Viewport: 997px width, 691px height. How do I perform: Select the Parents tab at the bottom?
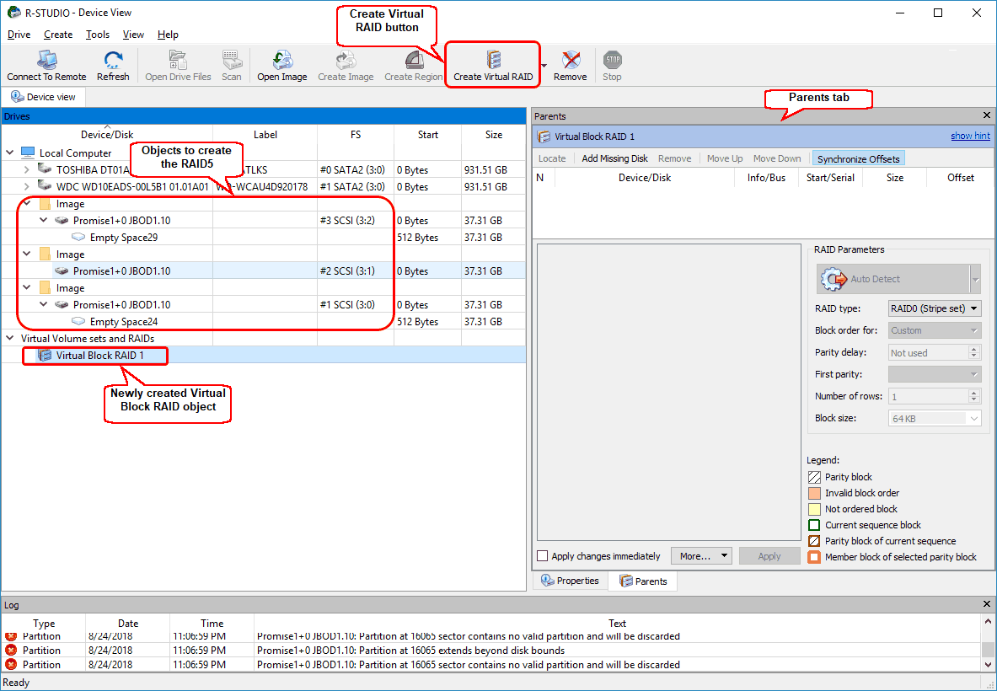(x=644, y=581)
